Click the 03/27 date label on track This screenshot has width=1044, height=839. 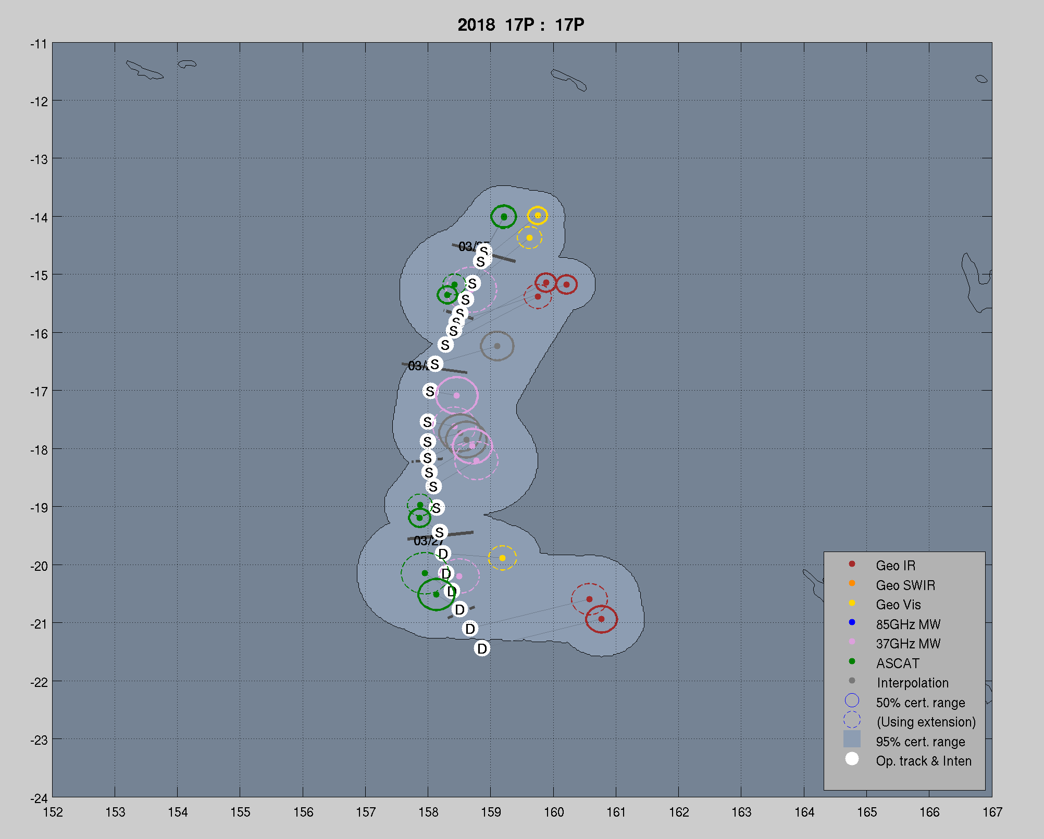[x=428, y=542]
